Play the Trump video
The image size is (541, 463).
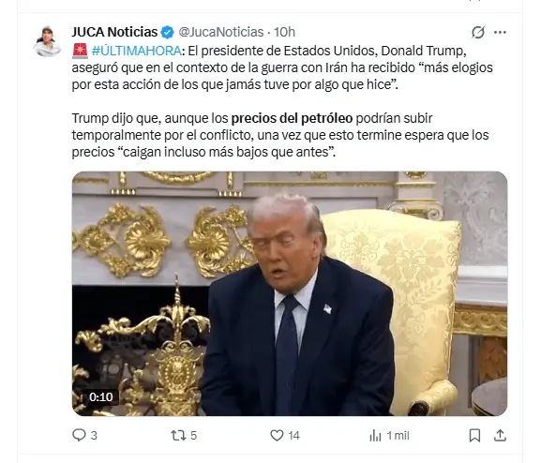click(290, 293)
